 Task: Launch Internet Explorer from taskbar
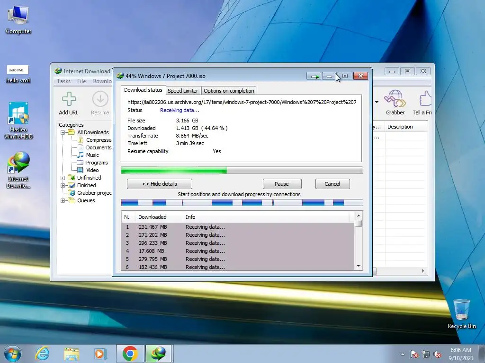click(42, 354)
